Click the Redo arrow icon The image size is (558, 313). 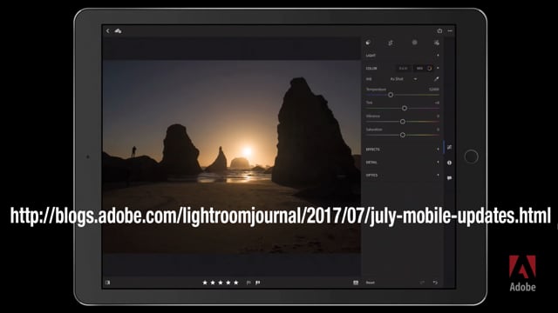(x=422, y=283)
